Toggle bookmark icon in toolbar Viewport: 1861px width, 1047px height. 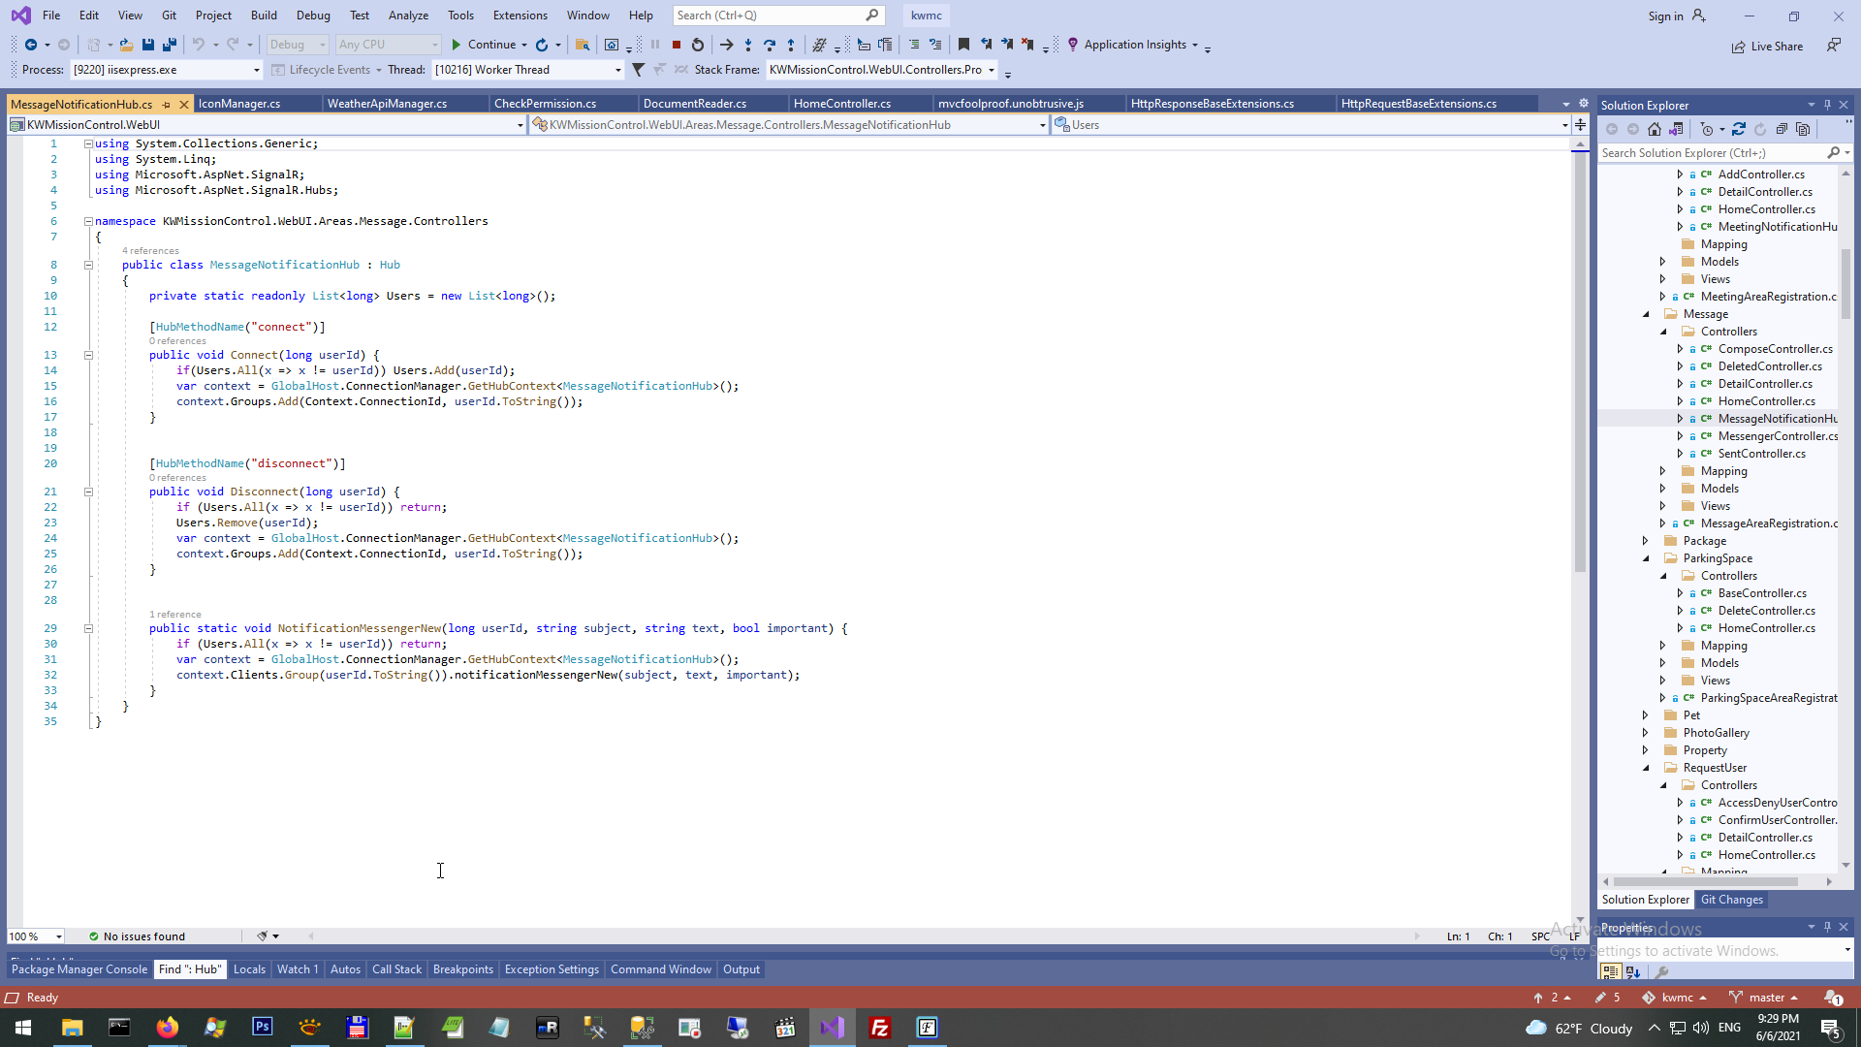click(963, 45)
